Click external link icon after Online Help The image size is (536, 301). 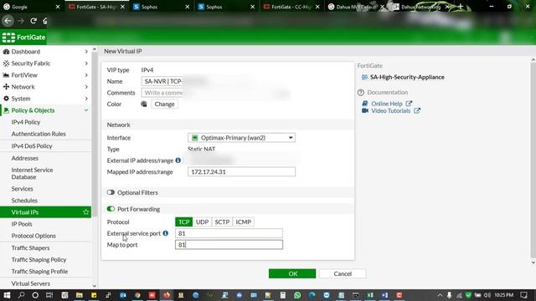click(x=409, y=104)
